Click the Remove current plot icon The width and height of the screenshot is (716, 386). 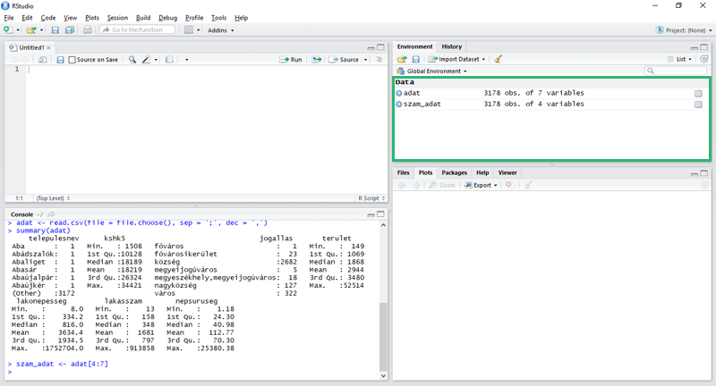509,185
